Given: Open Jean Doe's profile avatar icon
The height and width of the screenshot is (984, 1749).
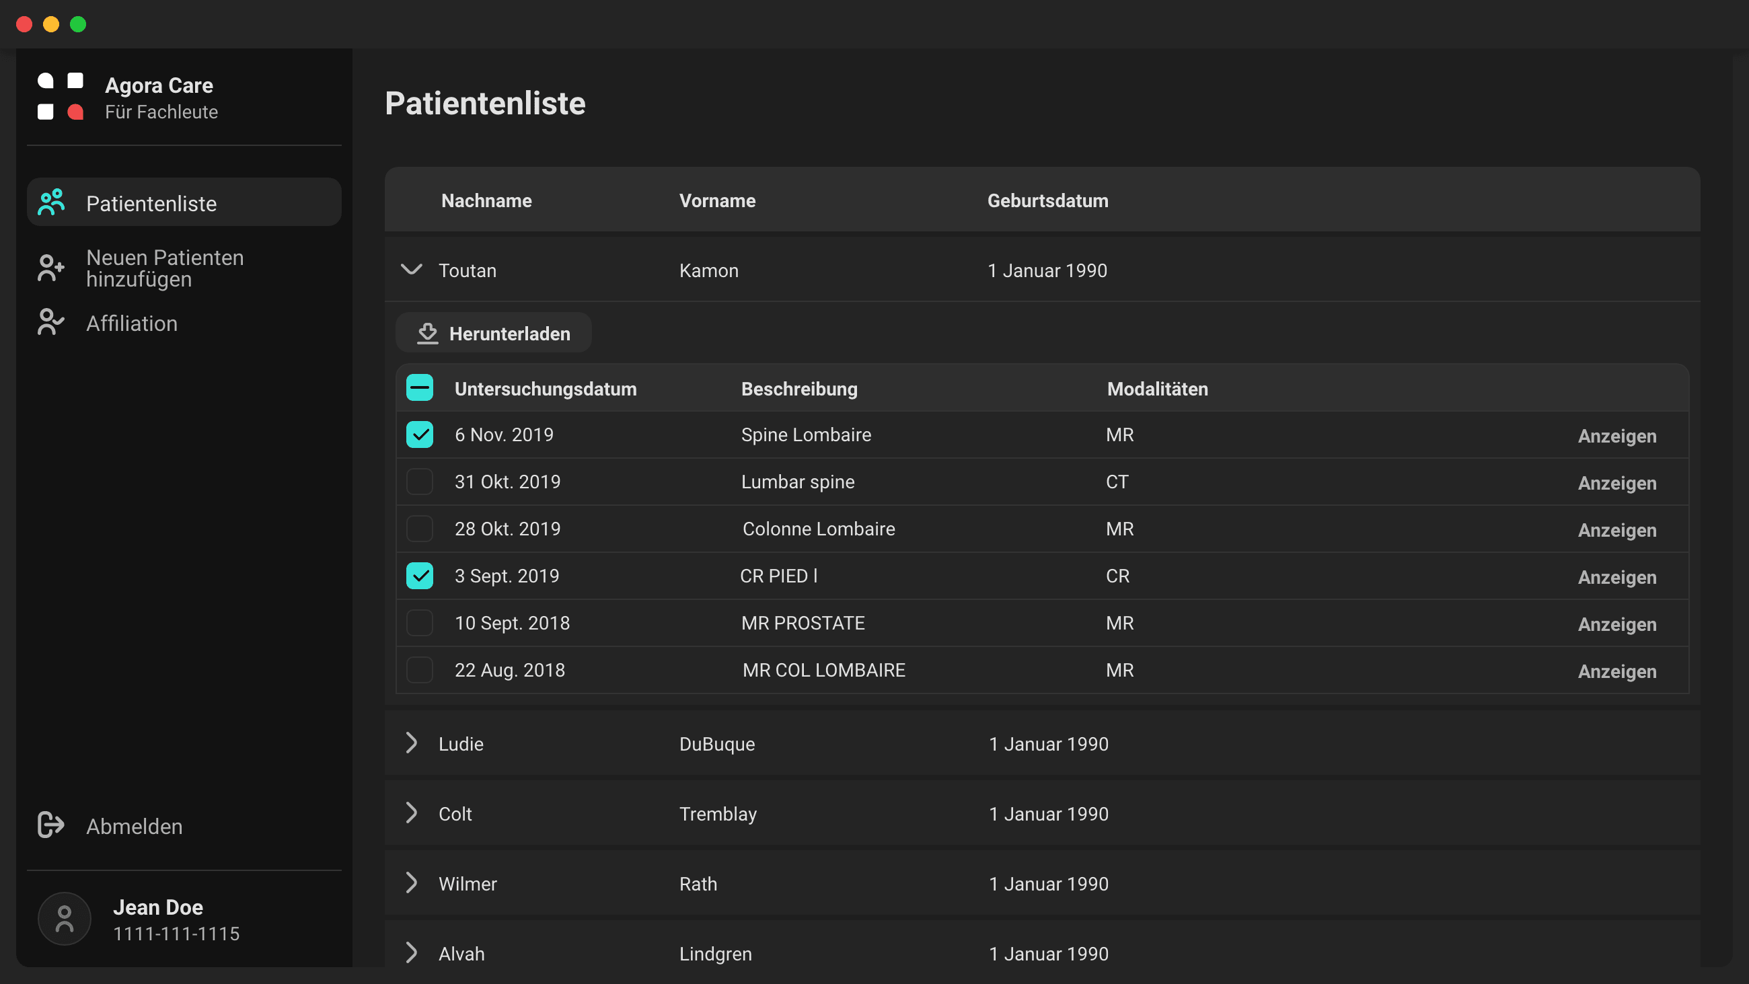Looking at the screenshot, I should (65, 918).
